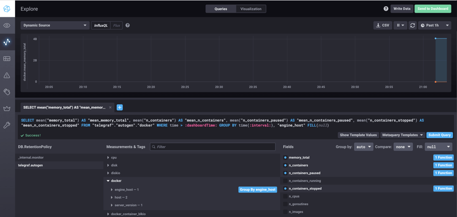Switch to the Visualization tab
Screen dimensions: 457x217
(251, 9)
